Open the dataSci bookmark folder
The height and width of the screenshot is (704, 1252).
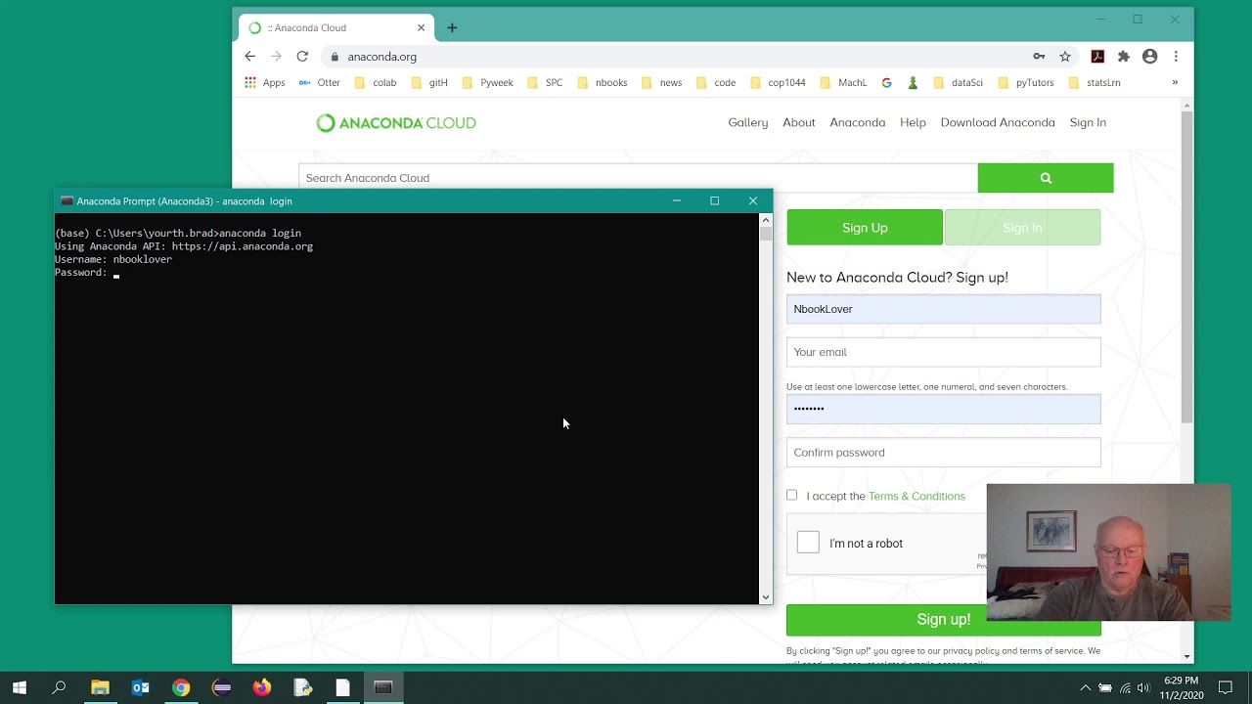pos(959,83)
